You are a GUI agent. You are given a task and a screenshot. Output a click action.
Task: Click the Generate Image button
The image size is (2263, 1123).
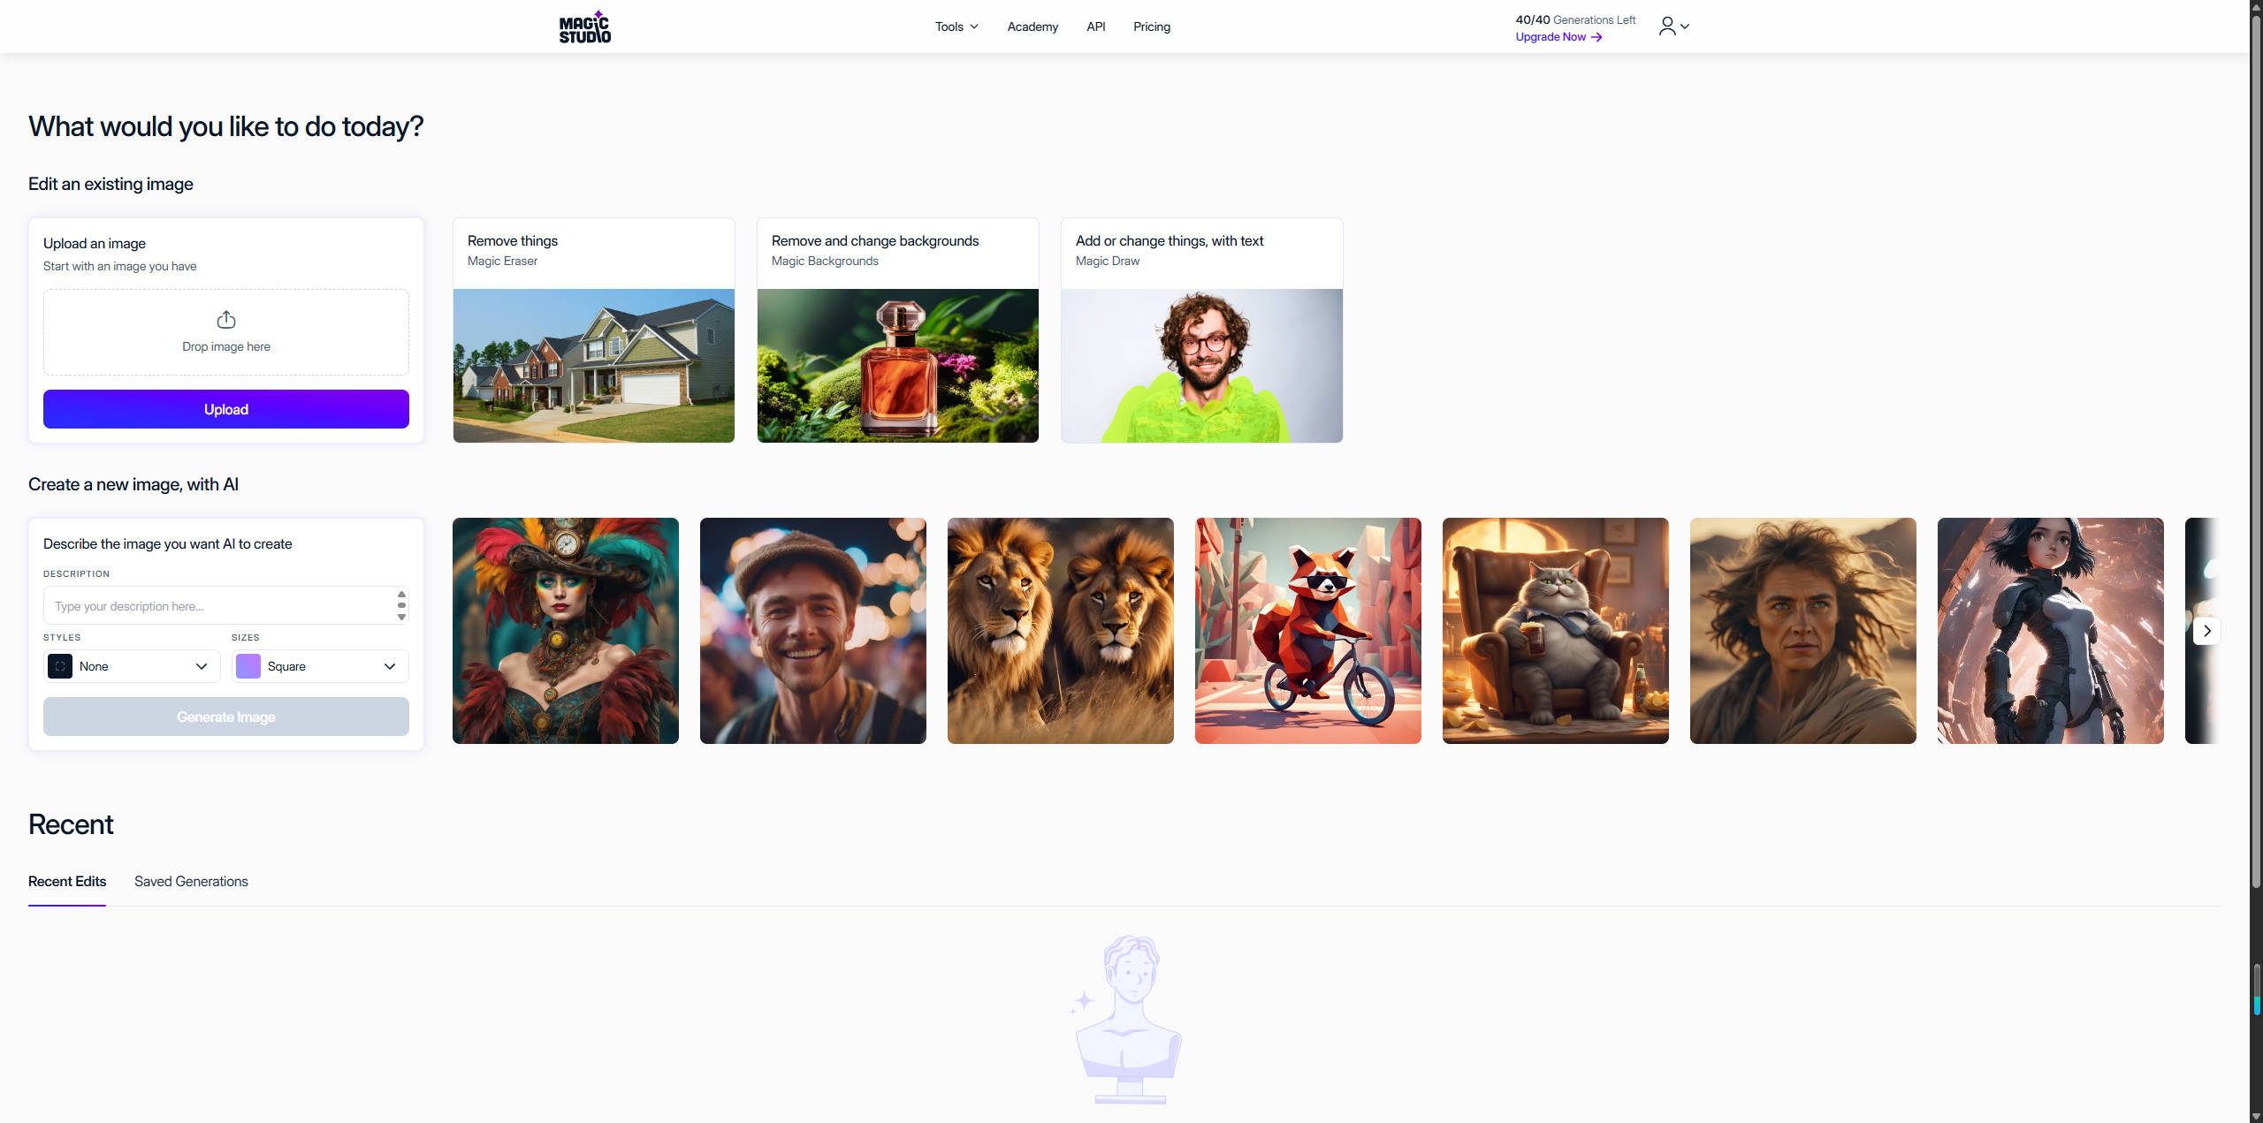[x=226, y=717]
